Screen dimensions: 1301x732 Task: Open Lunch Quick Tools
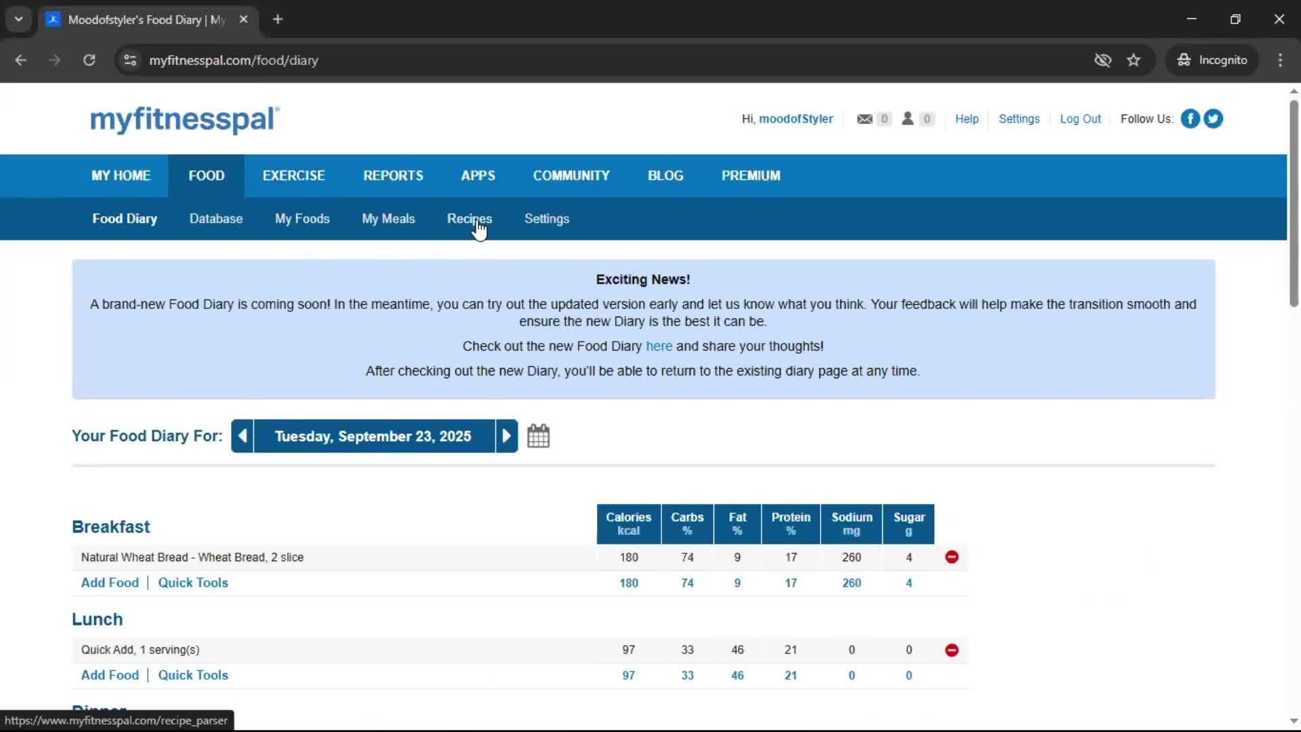pyautogui.click(x=193, y=675)
